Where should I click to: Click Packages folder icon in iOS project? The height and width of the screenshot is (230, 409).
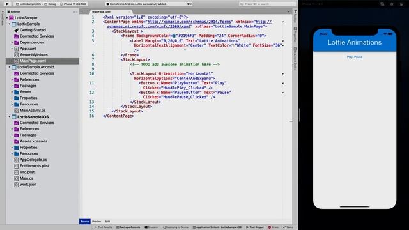pyautogui.click(x=17, y=135)
